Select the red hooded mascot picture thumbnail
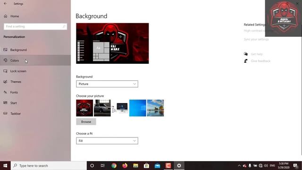The image size is (302, 170). click(84, 108)
